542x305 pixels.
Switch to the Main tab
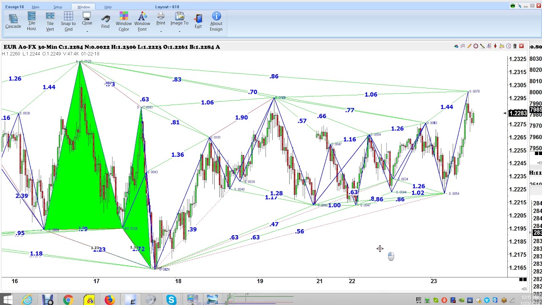click(36, 7)
